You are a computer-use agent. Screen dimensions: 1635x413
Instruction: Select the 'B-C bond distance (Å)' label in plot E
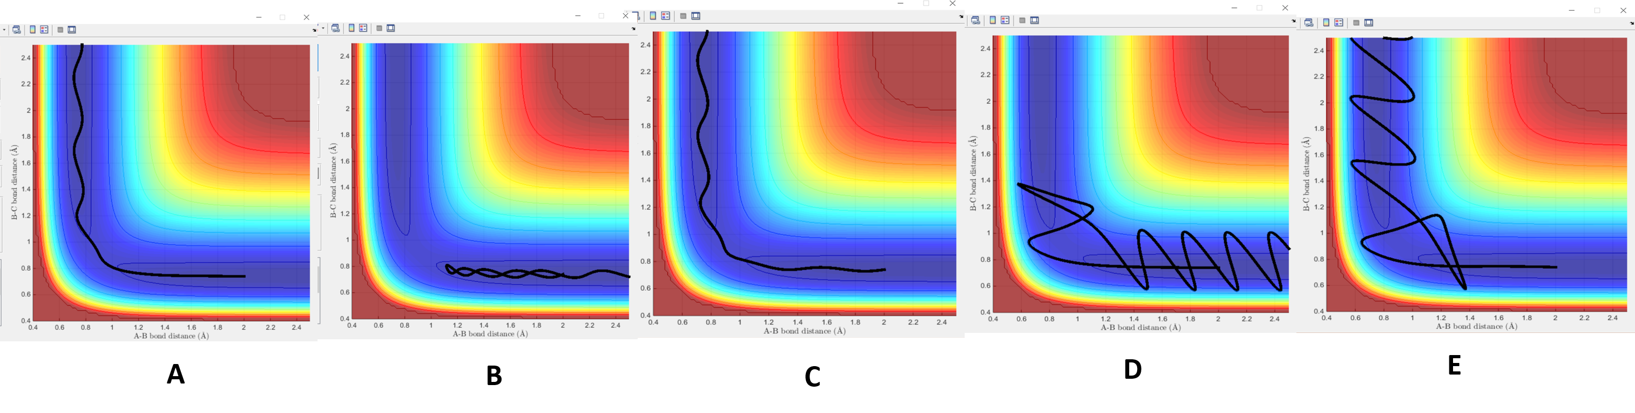(x=1306, y=174)
